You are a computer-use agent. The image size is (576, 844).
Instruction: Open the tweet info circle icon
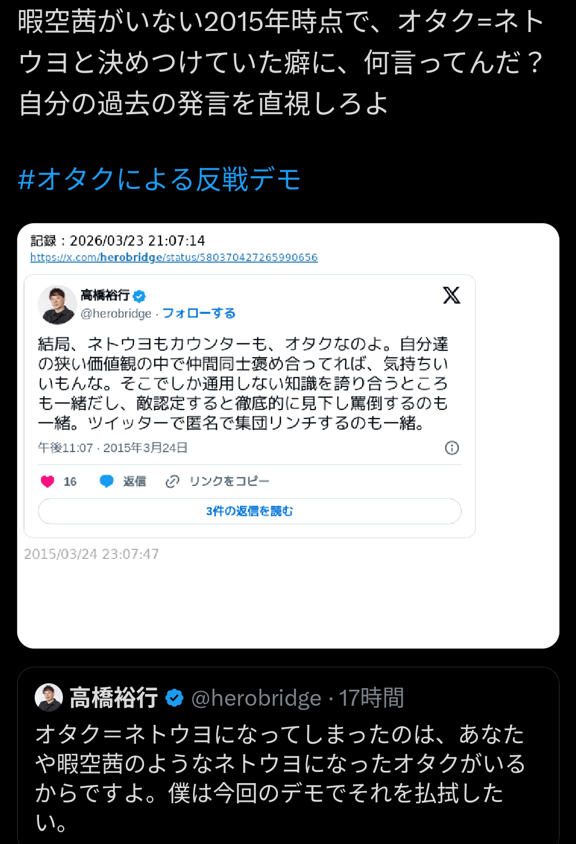(452, 448)
